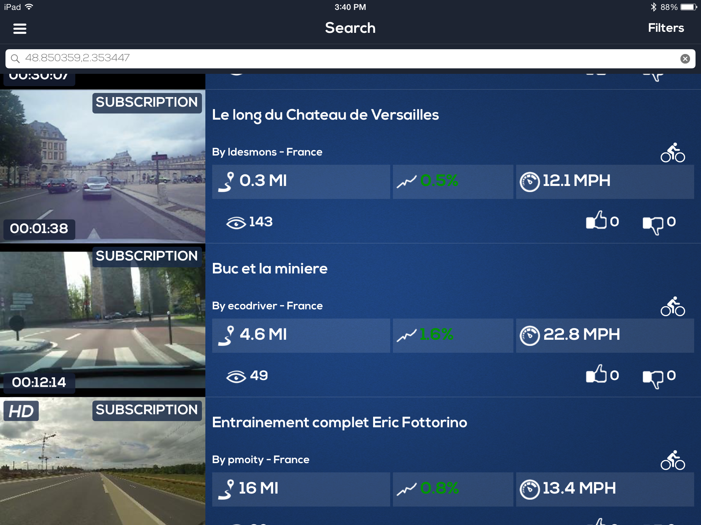Tap SUBSCRIPTION badge on Buc et la miniere thumbnail

147,256
